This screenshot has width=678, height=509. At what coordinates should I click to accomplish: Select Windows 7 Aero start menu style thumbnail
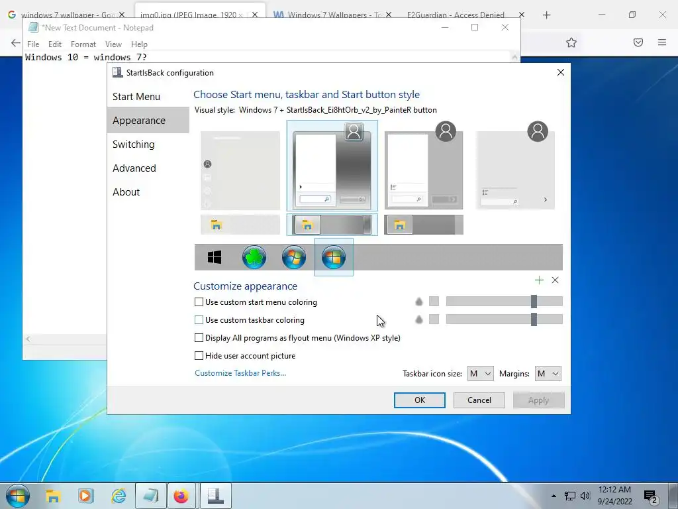(x=332, y=166)
